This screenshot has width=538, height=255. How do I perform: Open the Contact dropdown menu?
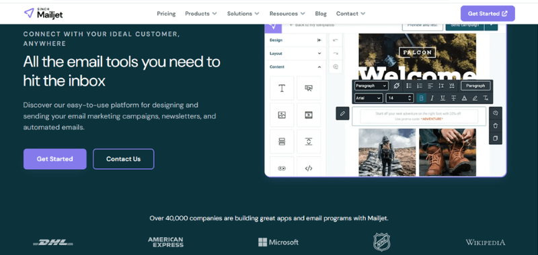click(x=350, y=13)
